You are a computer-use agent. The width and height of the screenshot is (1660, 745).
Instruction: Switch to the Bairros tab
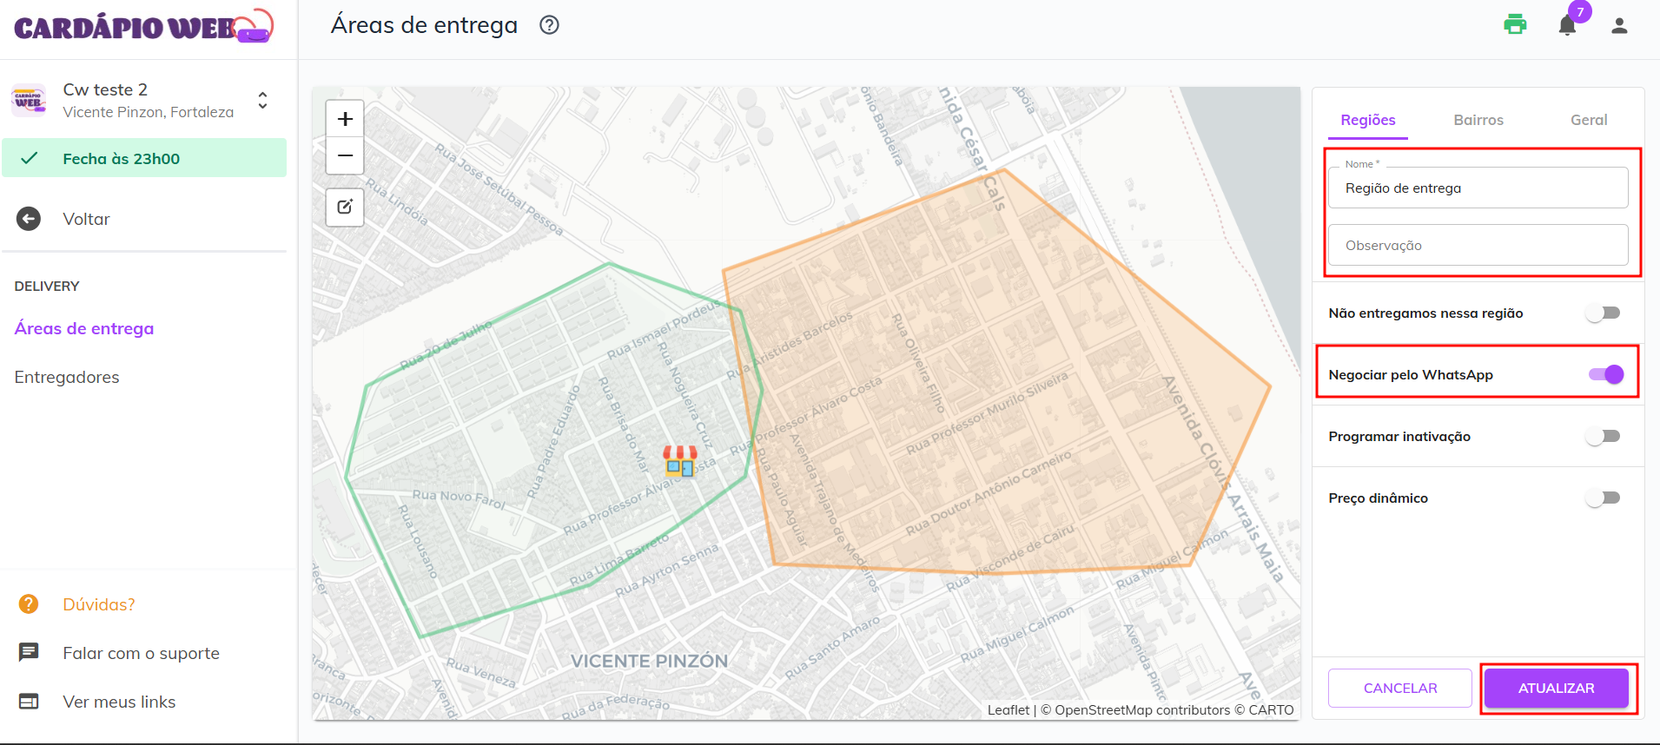[x=1478, y=120]
